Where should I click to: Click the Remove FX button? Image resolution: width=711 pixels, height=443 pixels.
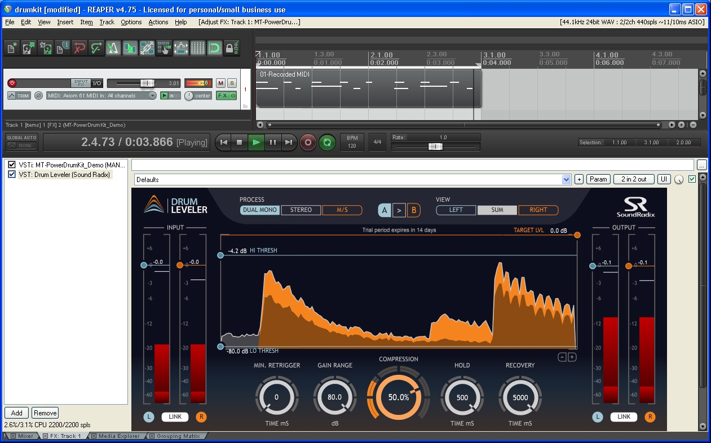pyautogui.click(x=45, y=413)
